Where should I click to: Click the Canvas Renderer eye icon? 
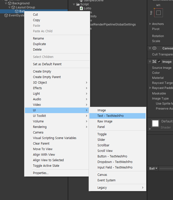pyautogui.click(x=154, y=48)
